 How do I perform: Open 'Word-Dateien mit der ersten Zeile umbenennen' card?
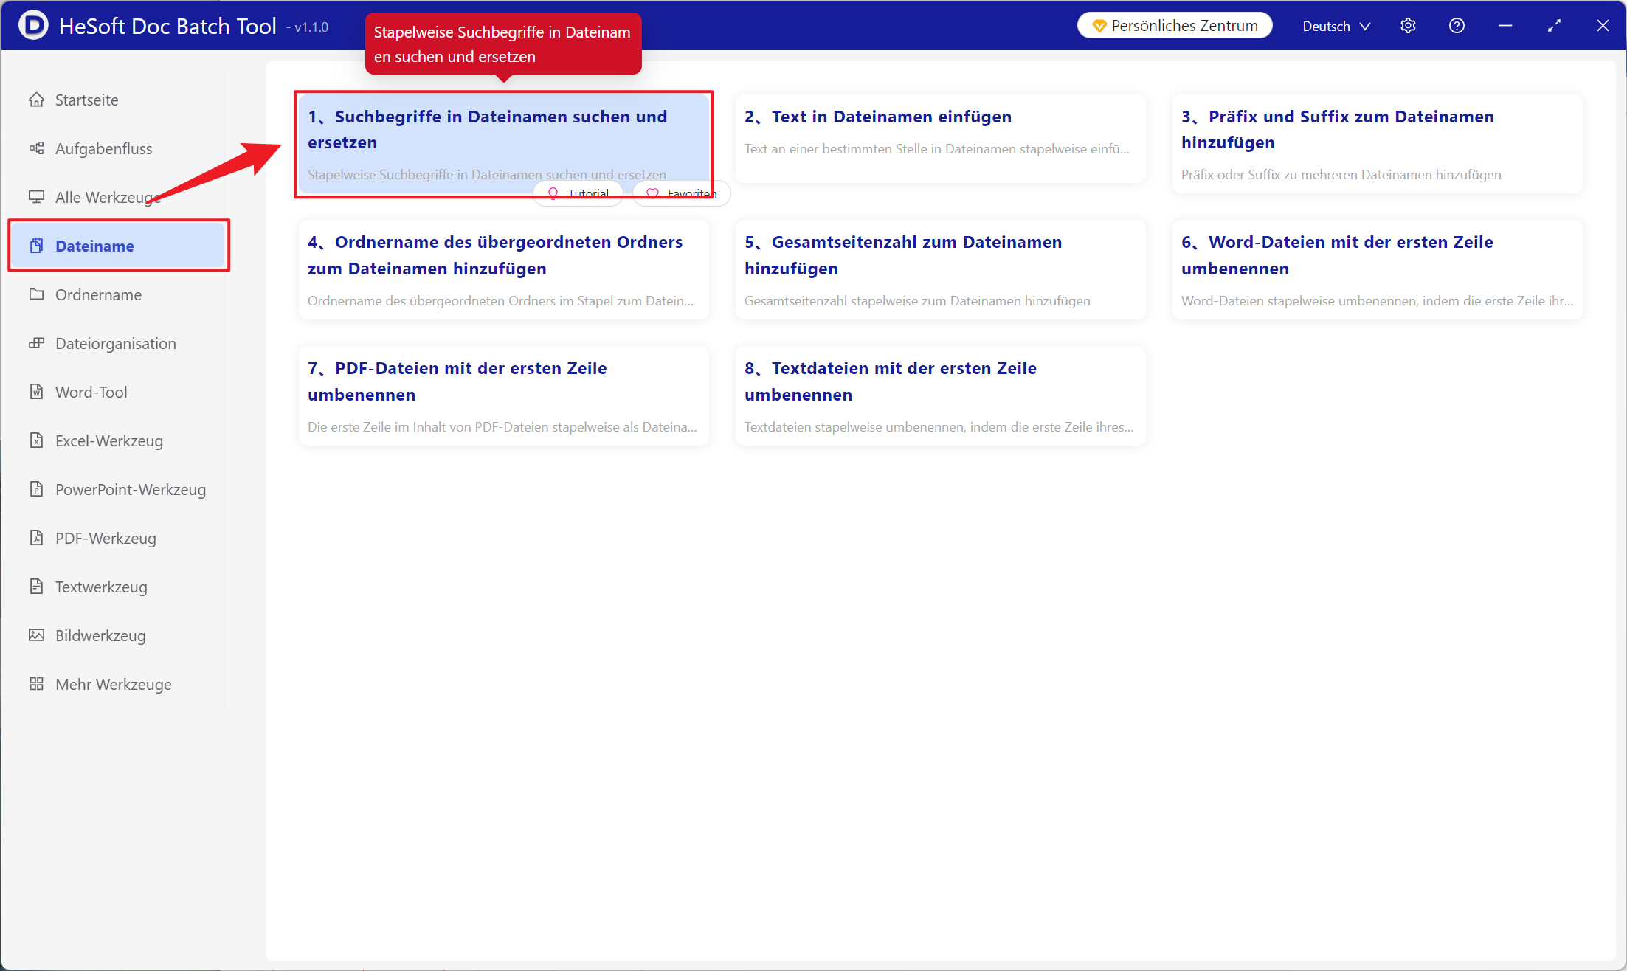pyautogui.click(x=1378, y=269)
